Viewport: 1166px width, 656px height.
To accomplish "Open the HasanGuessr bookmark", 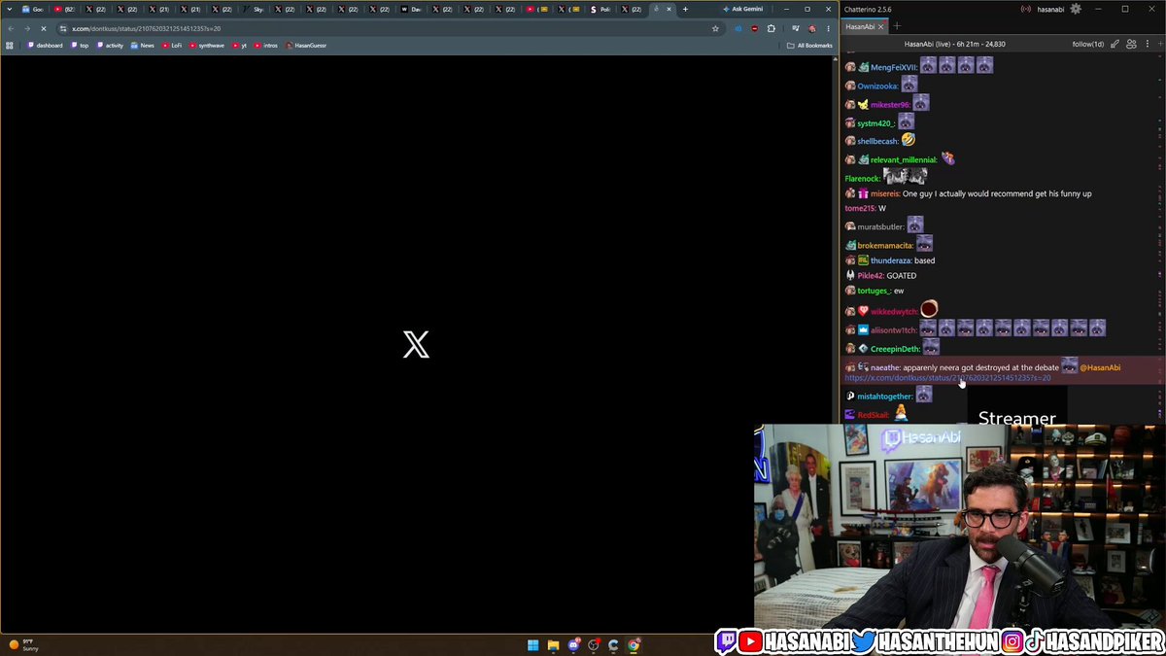I will tap(306, 46).
